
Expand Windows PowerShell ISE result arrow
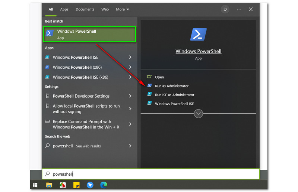click(x=130, y=57)
